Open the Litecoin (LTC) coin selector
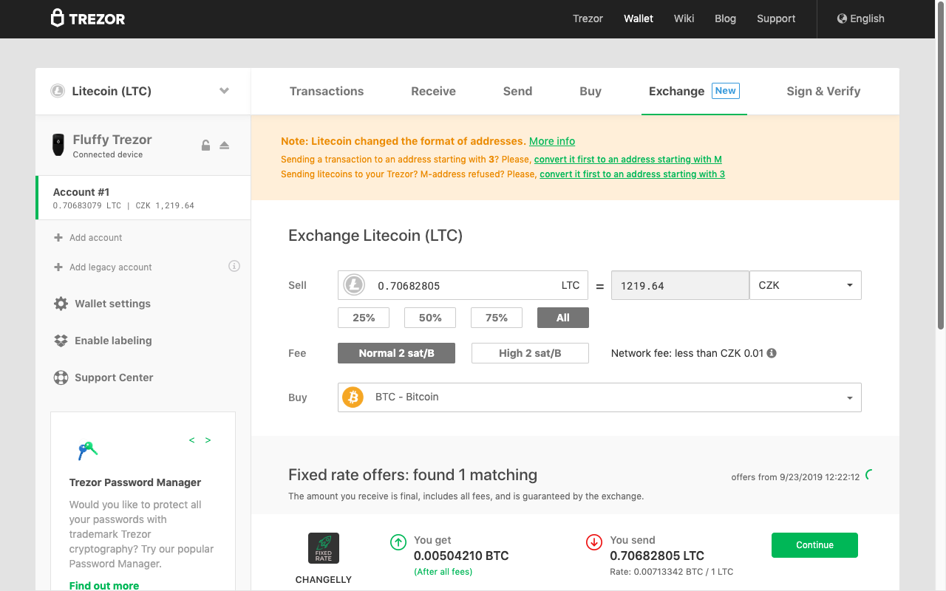Viewport: 946px width, 591px height. 143,92
